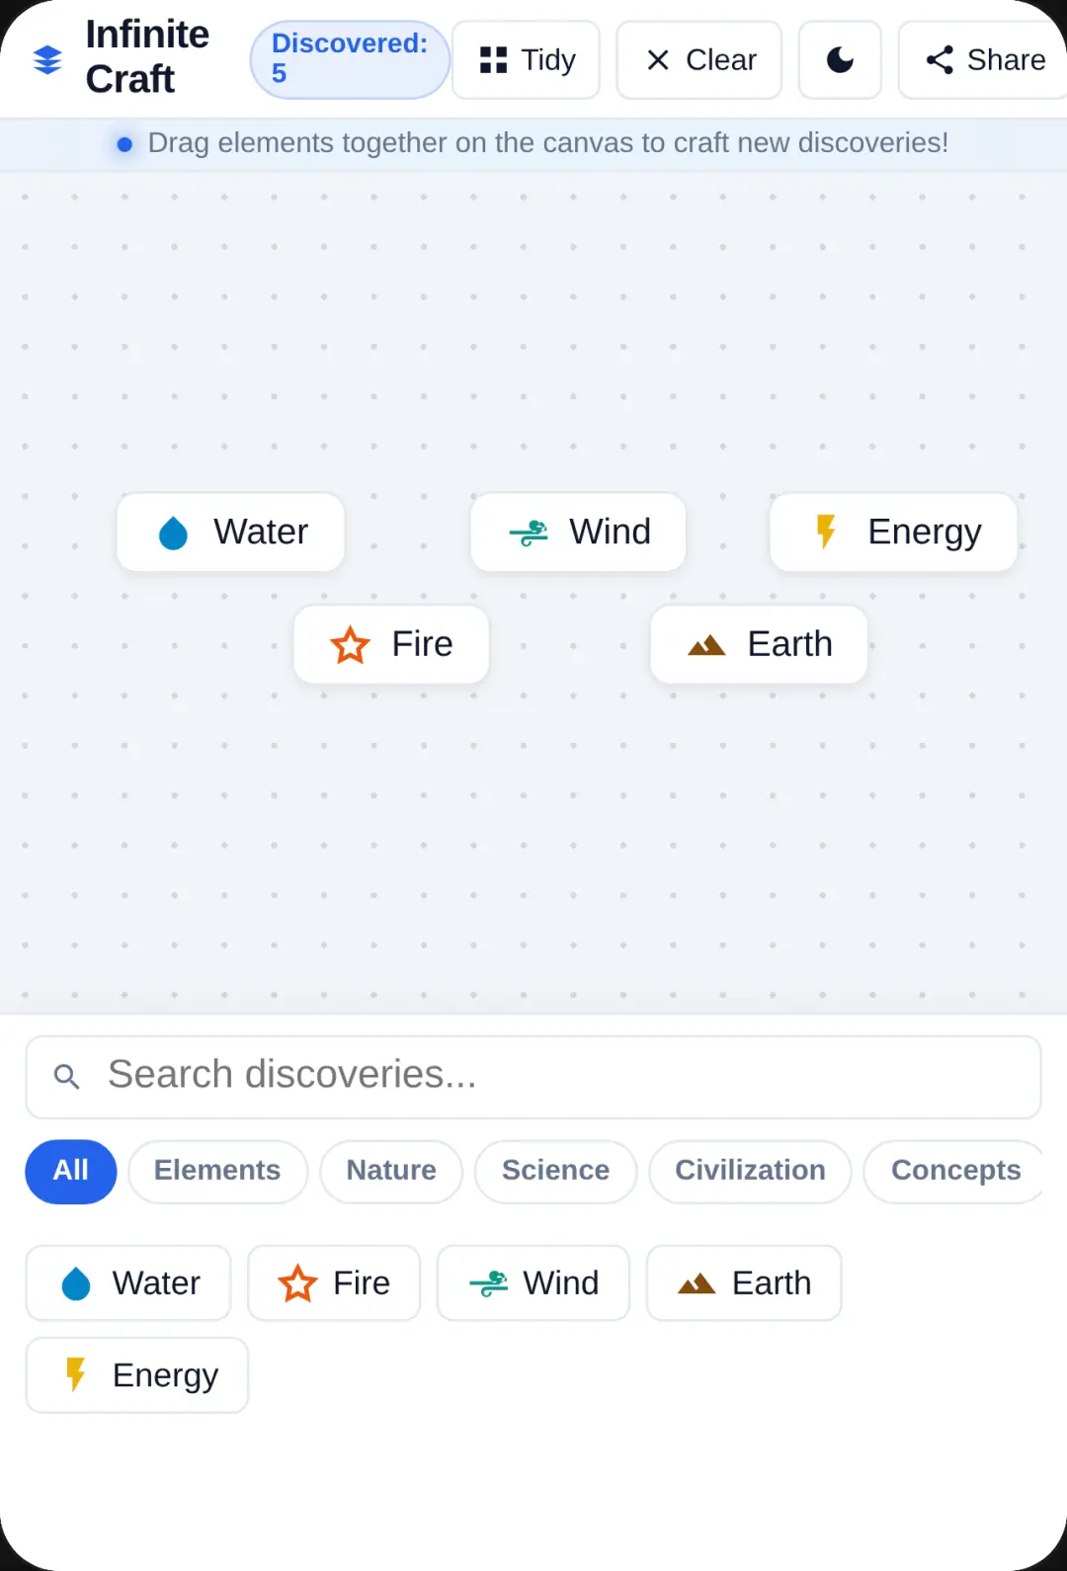Switch to the All filter tab
Screen dimensions: 1067x1571
pyautogui.click(x=71, y=1172)
